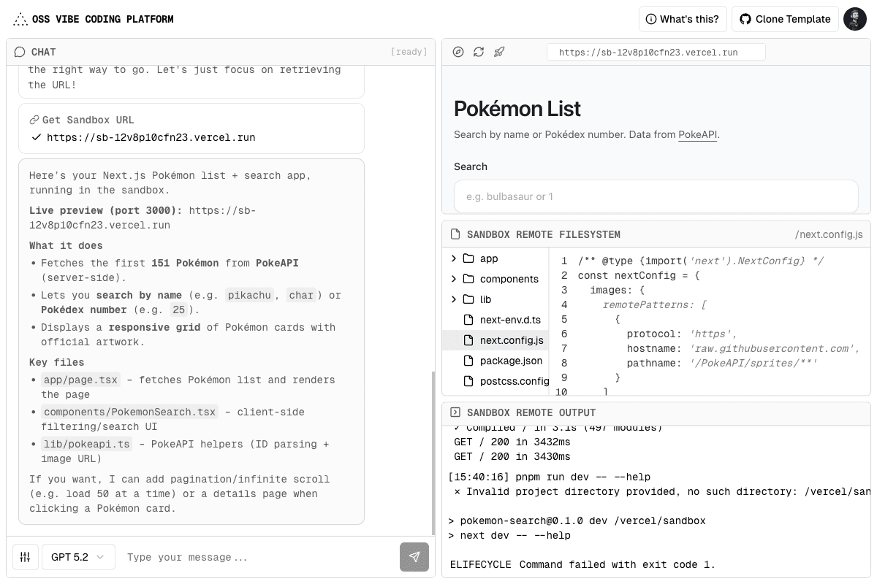Click the sandbox URL under Get Sandbox URL
This screenshot has width=877, height=584.
point(151,137)
